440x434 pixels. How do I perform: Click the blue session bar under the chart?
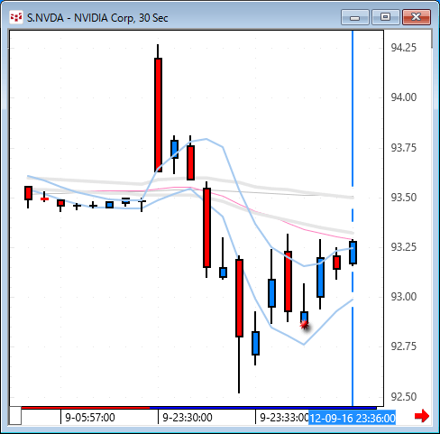(x=263, y=408)
